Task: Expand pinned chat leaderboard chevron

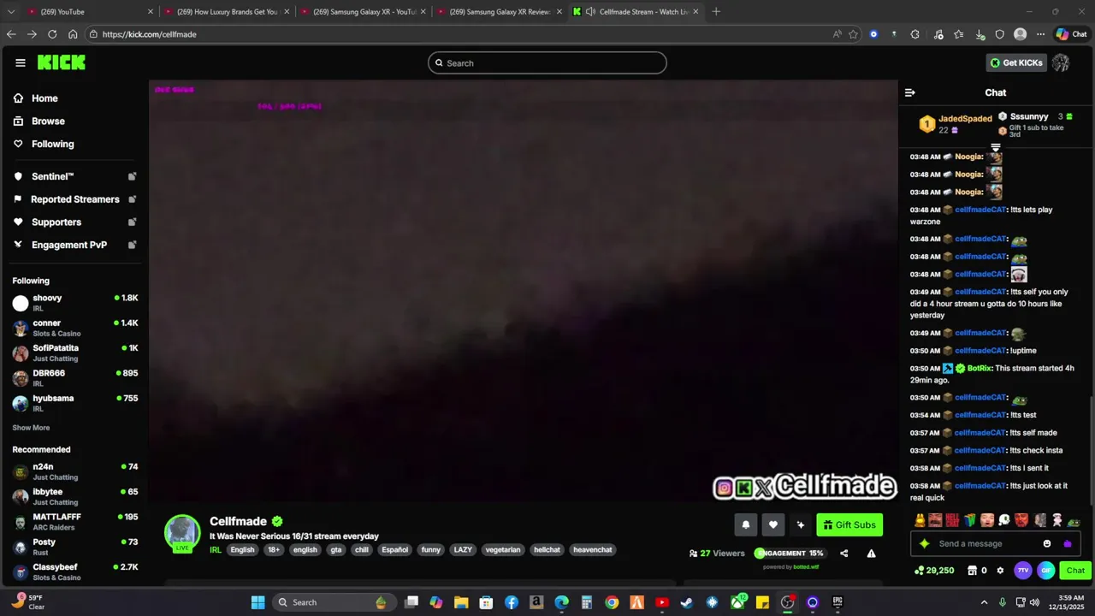Action: point(996,148)
